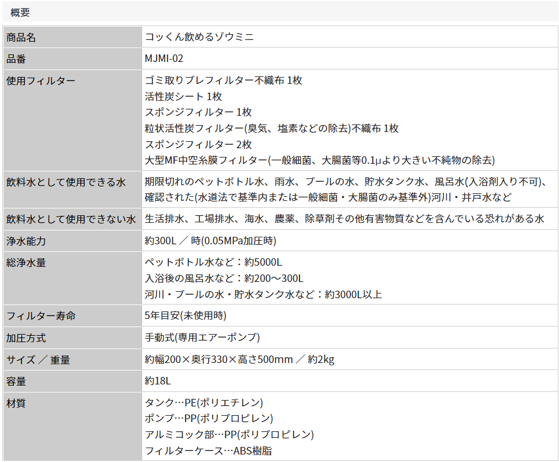Click the value 5年目安(未使用時)
The image size is (559, 462).
coord(186,316)
